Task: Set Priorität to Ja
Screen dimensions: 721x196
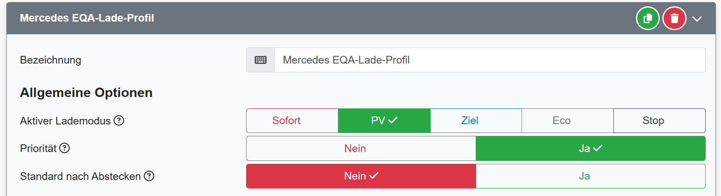Action: click(x=590, y=148)
